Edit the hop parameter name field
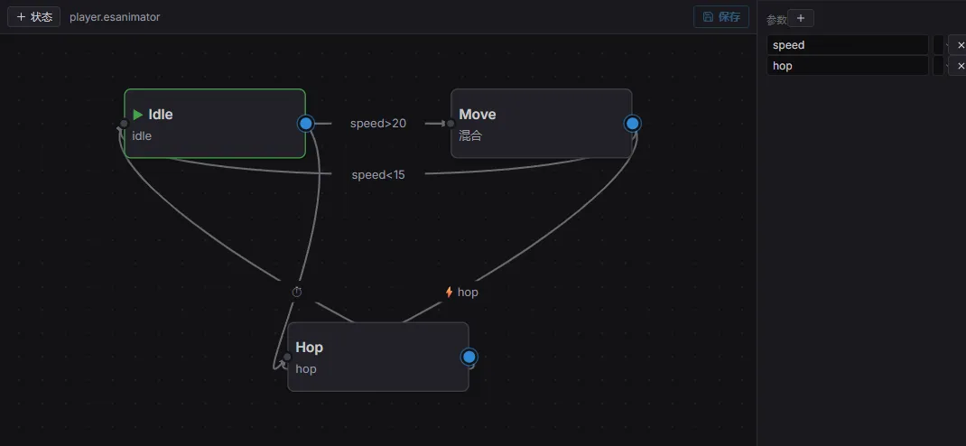 tap(848, 66)
